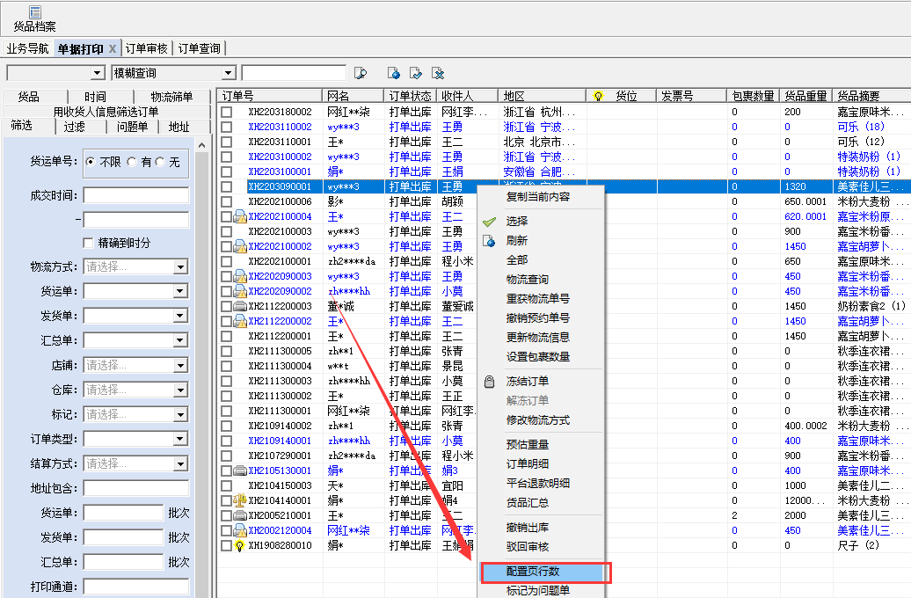Click 批次 next to the 汇总单 field
The width and height of the screenshot is (911, 598).
[179, 562]
